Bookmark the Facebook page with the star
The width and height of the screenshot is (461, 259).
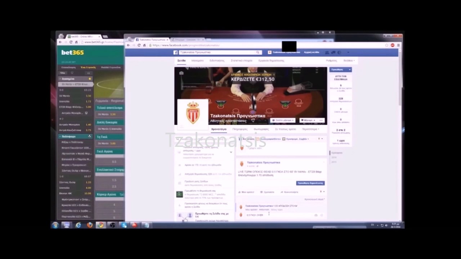click(x=387, y=45)
